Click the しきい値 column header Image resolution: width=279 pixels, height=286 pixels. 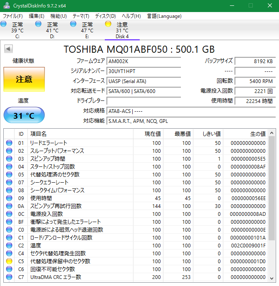[208, 134]
